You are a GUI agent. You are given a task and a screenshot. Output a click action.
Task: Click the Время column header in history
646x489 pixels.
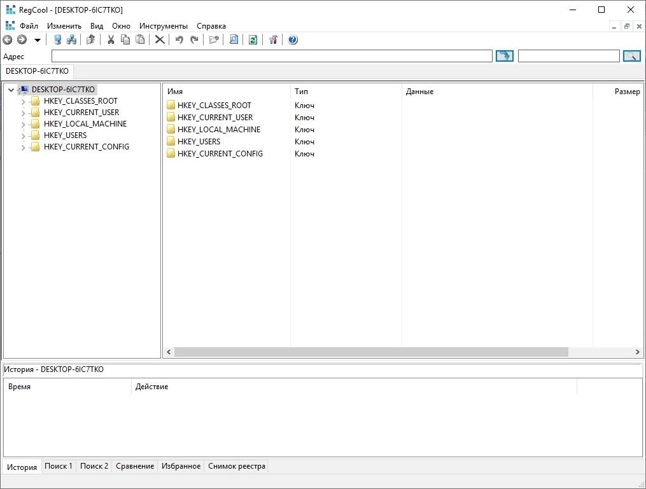tap(67, 387)
